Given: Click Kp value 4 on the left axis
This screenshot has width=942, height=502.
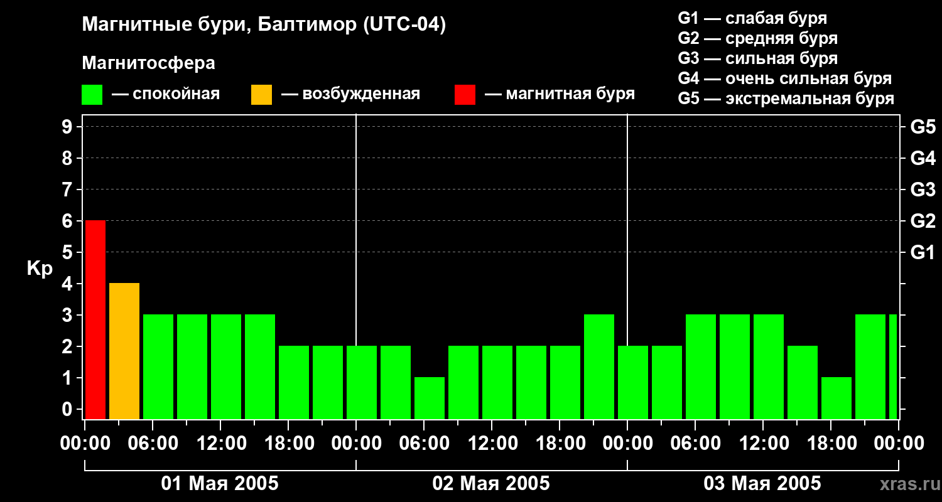Looking at the screenshot, I should 68,284.
